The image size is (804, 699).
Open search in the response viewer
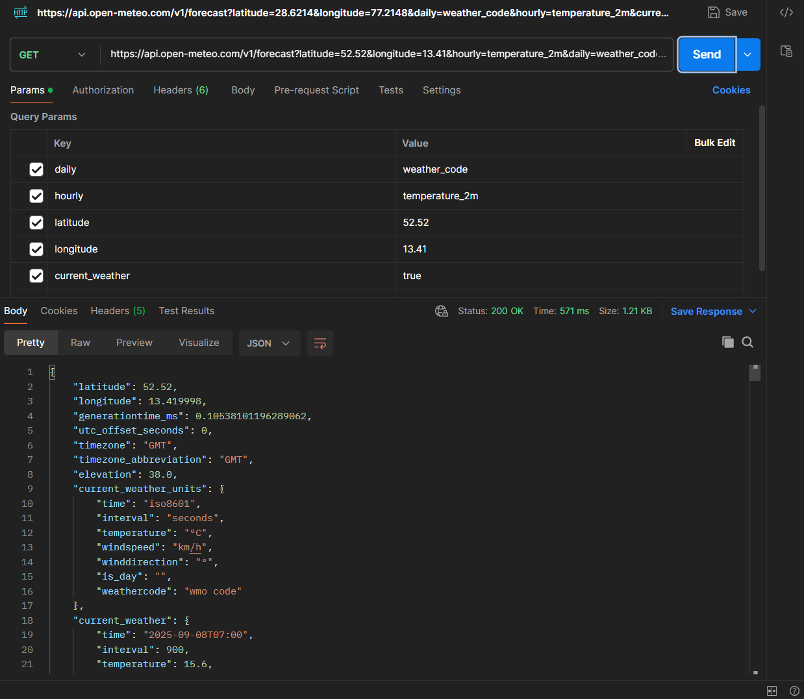pyautogui.click(x=747, y=342)
